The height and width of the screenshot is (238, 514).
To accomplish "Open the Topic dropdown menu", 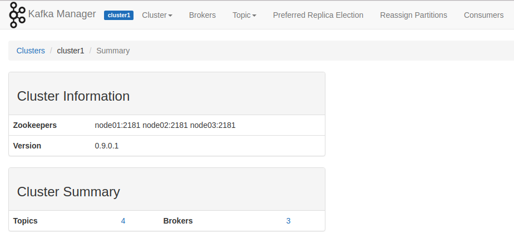I will [244, 16].
